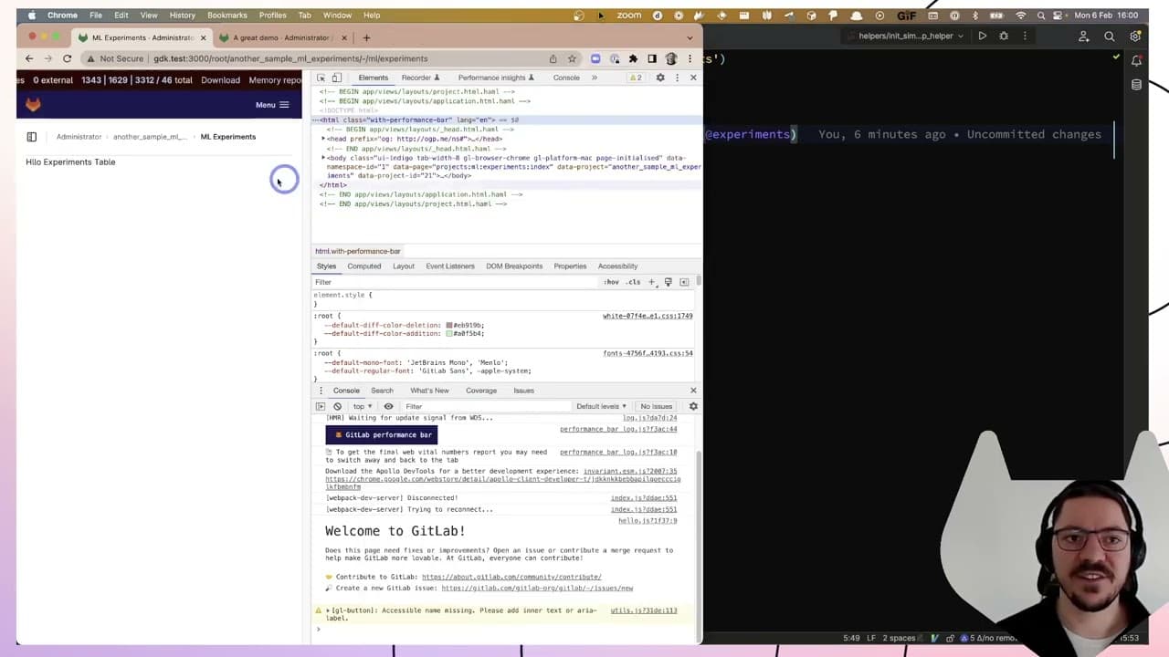Open the DevTools customize three-dot menu
The image size is (1169, 657).
[x=677, y=78]
